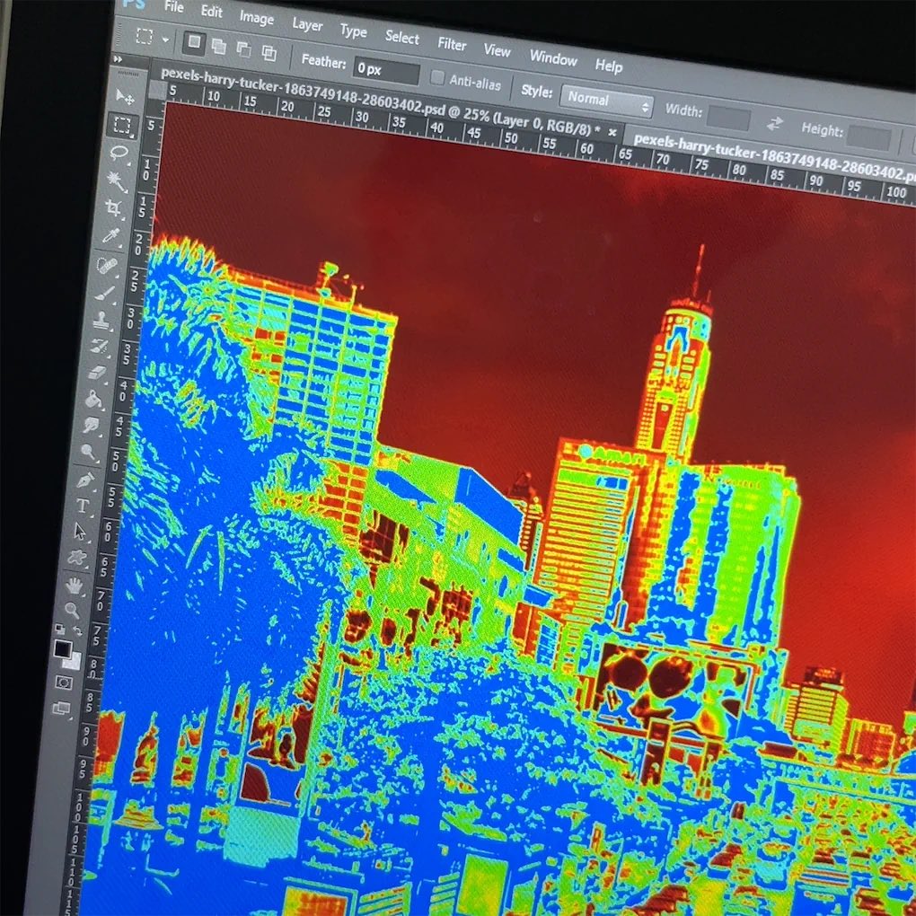Select the History Brush tool
The image size is (916, 916).
coord(100,347)
